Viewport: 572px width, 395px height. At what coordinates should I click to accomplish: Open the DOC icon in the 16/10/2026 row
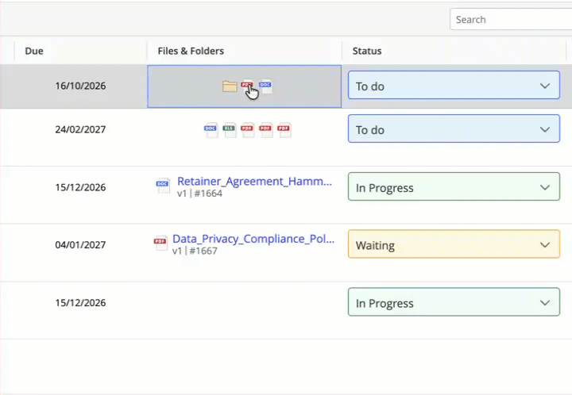point(265,86)
